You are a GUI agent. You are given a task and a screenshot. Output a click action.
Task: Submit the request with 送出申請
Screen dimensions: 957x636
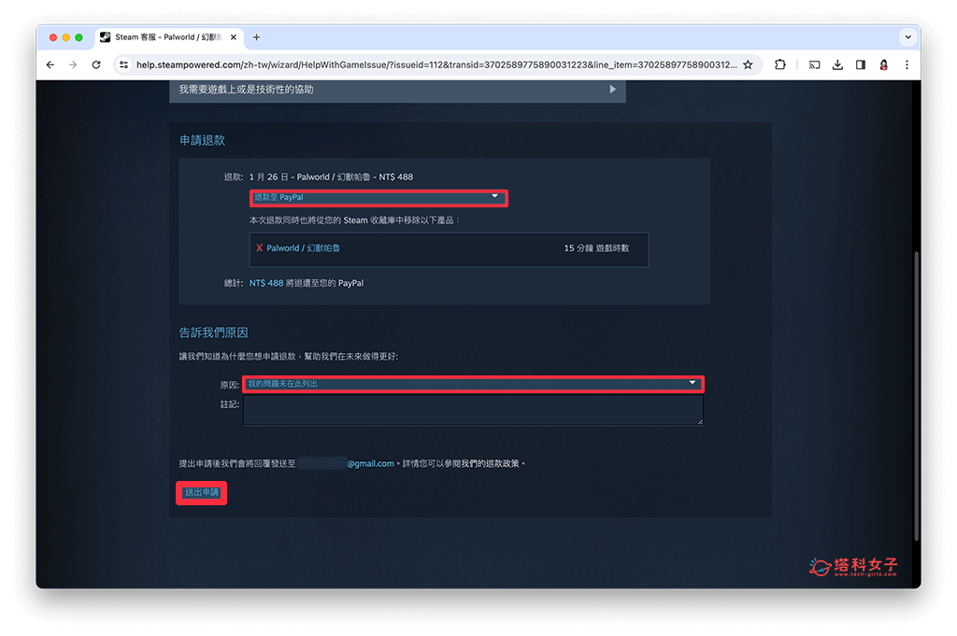pyautogui.click(x=202, y=493)
